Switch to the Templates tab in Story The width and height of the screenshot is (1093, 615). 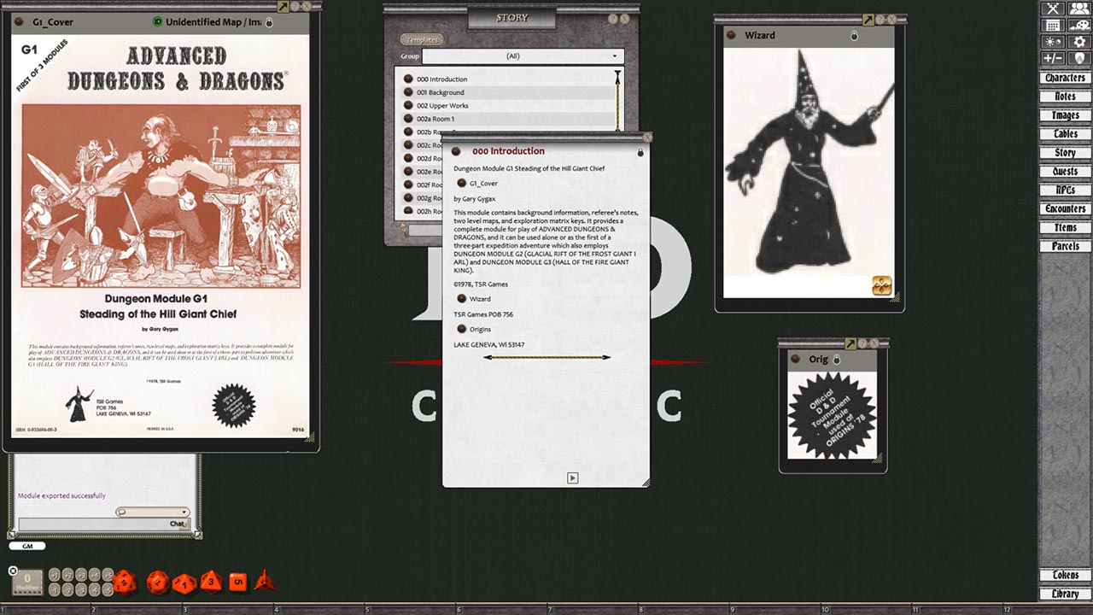pos(422,38)
